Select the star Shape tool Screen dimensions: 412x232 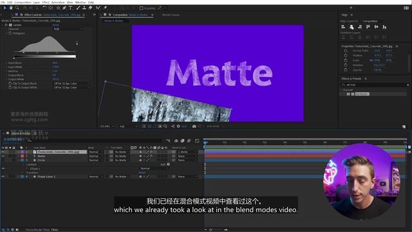59,8
